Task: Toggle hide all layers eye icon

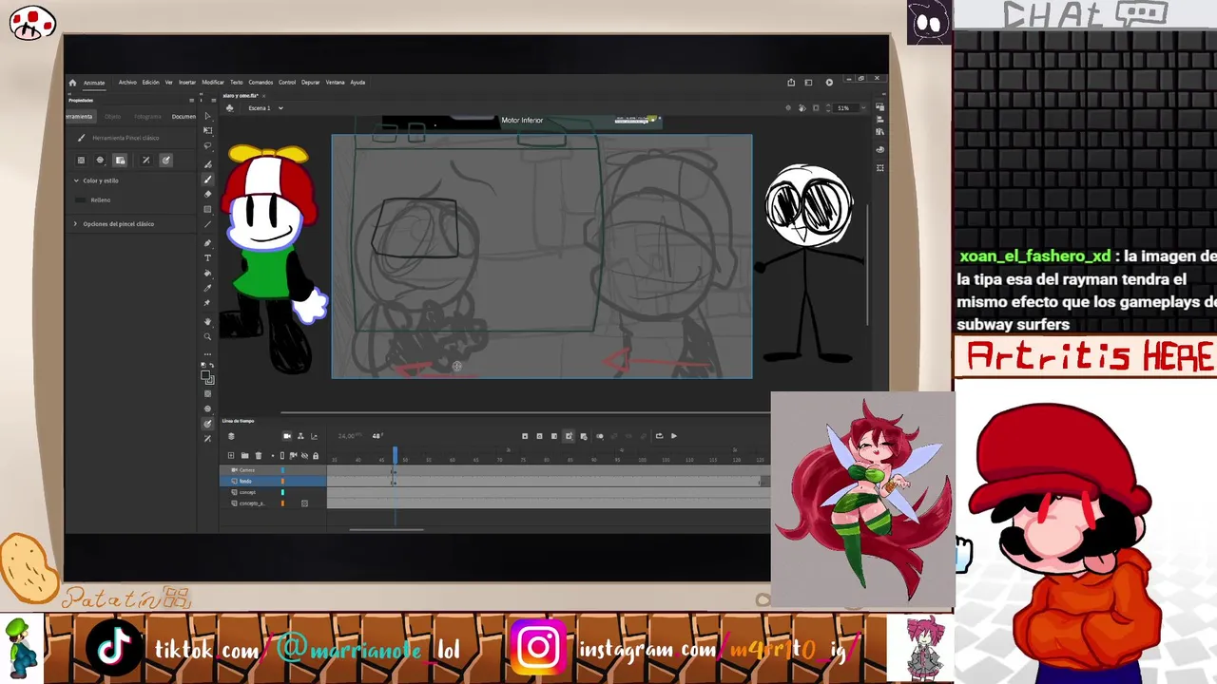Action: pos(304,456)
